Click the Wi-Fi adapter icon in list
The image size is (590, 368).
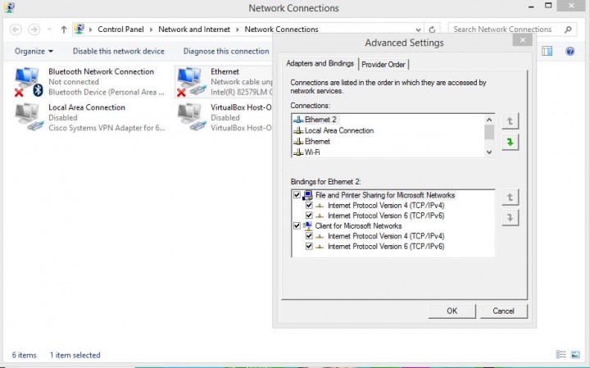click(x=298, y=152)
